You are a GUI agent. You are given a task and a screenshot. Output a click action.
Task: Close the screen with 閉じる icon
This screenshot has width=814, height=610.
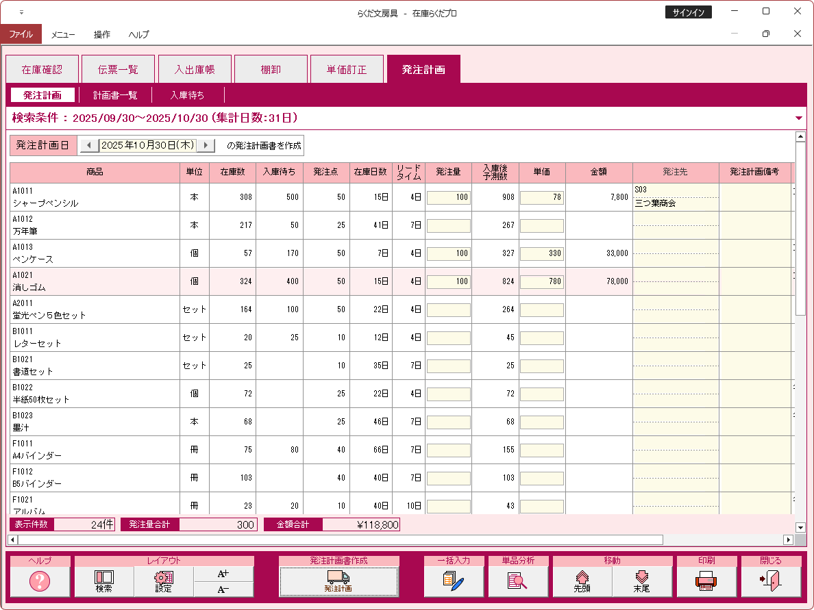tap(771, 581)
